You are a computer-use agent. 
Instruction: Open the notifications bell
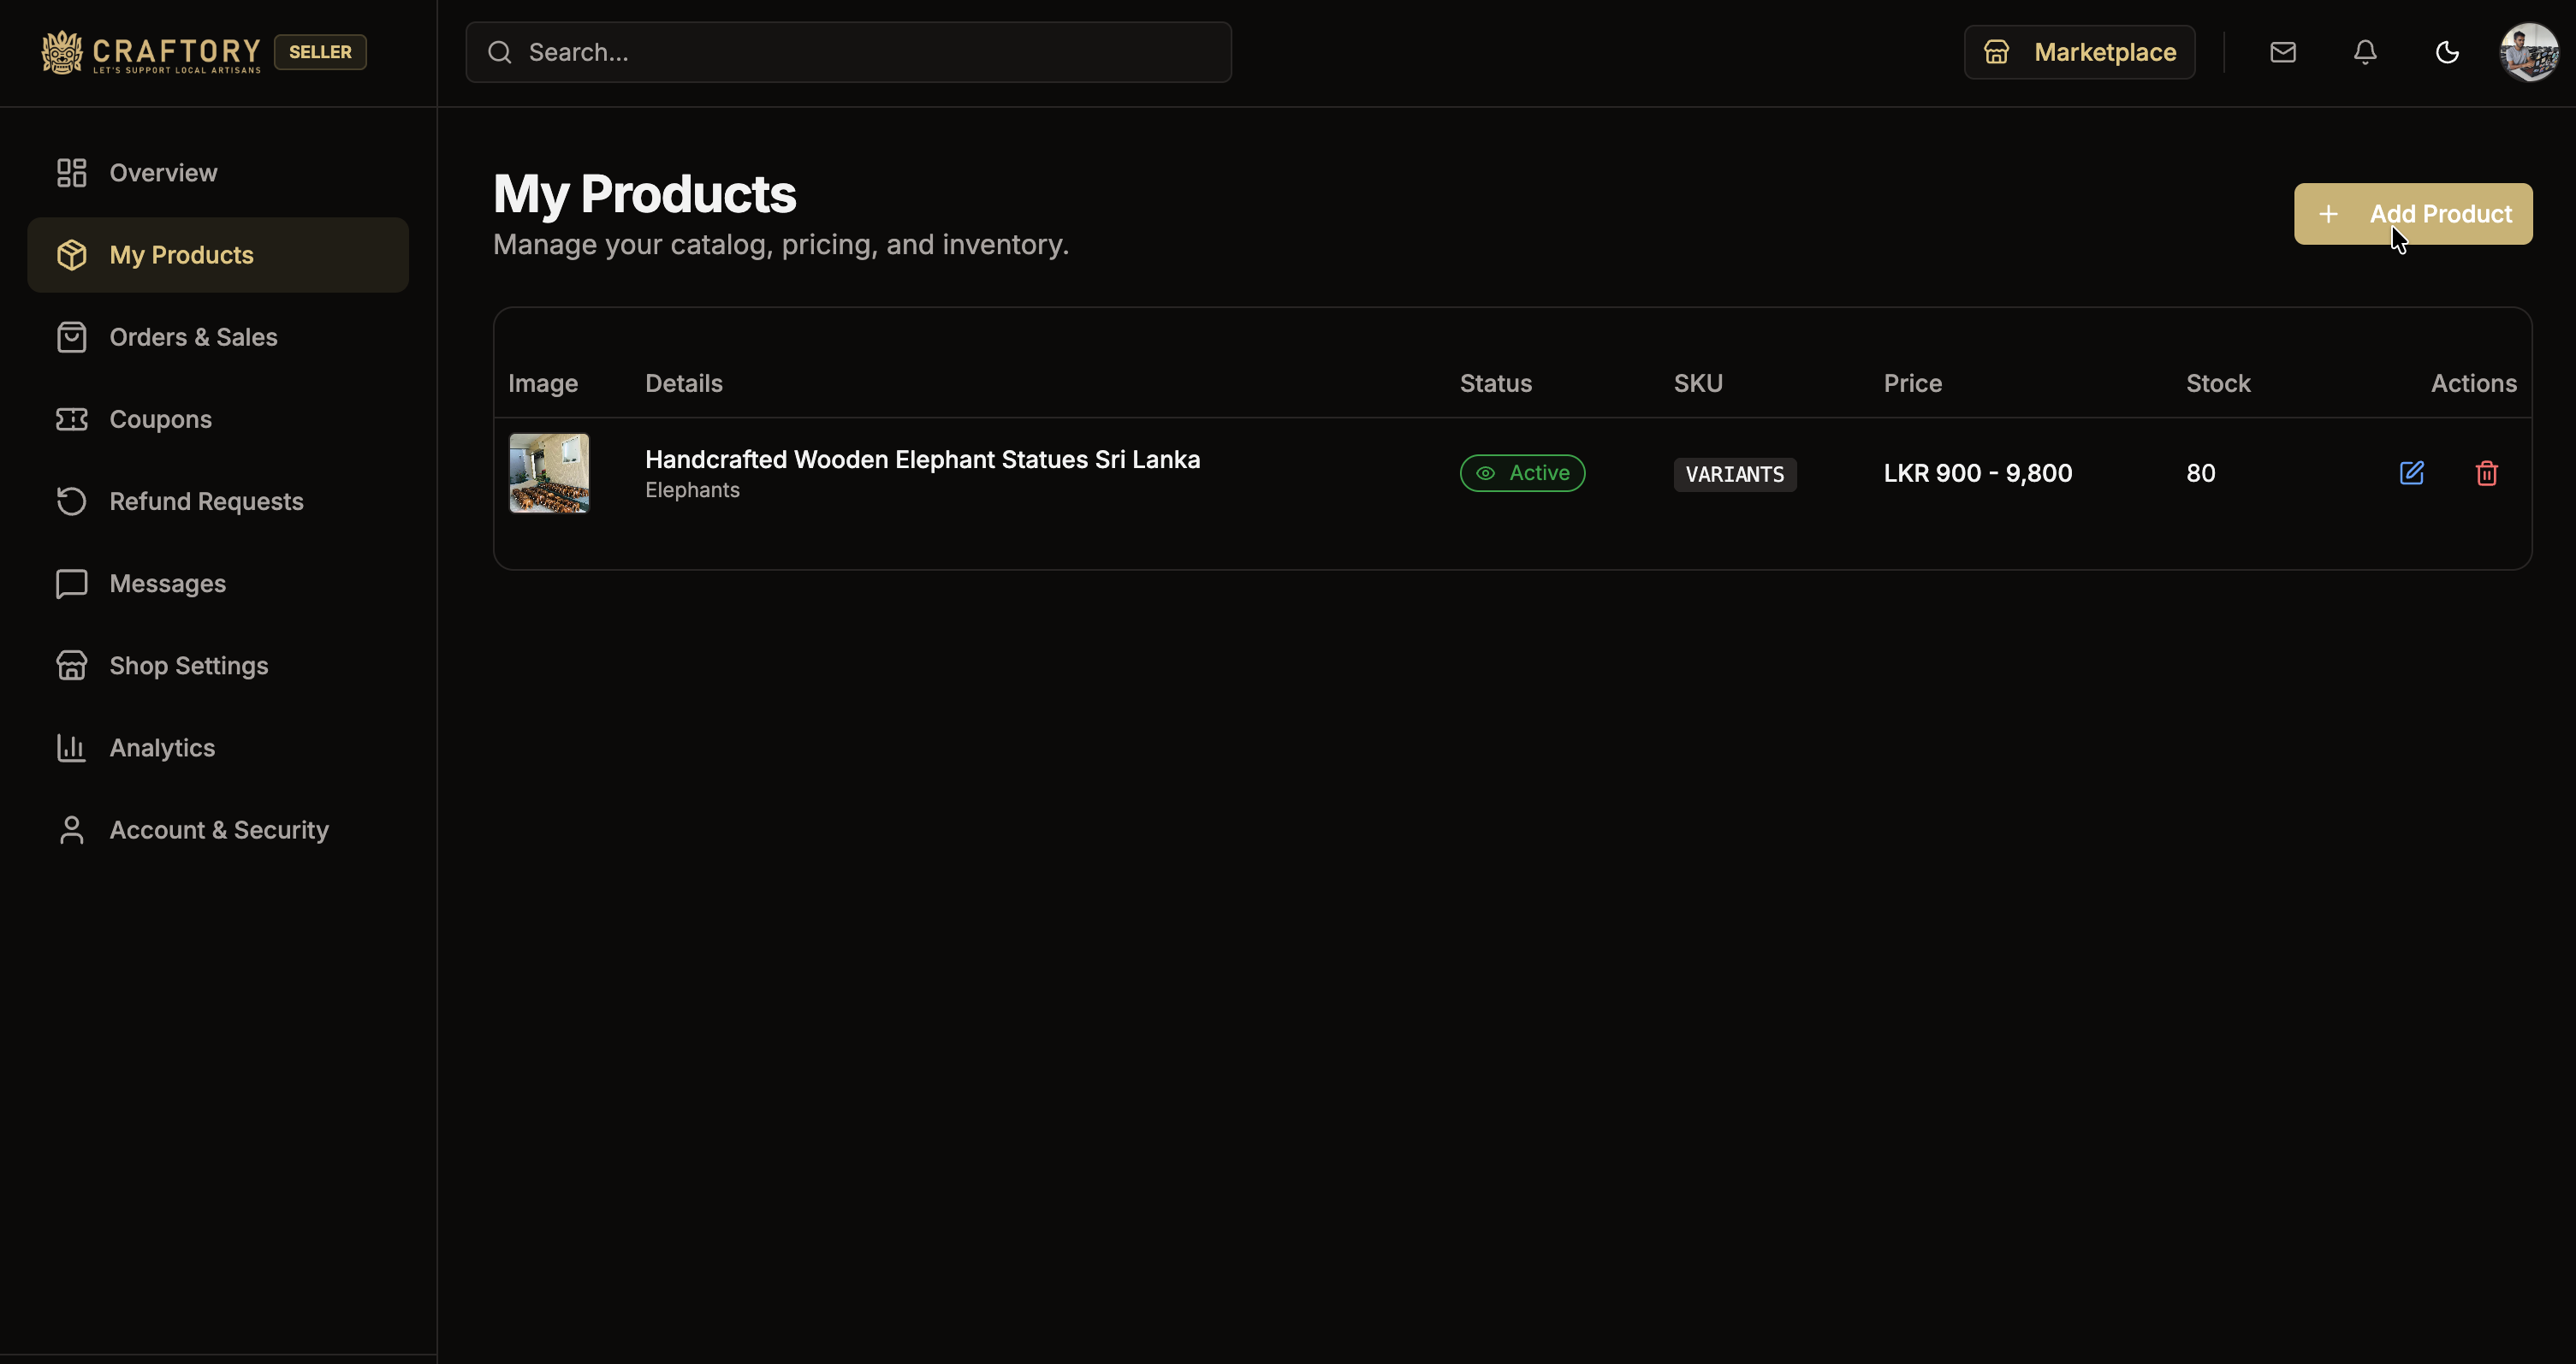(x=2364, y=52)
